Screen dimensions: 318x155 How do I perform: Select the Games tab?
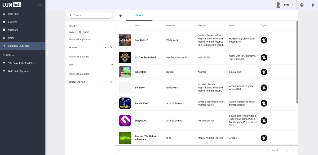tap(139, 15)
